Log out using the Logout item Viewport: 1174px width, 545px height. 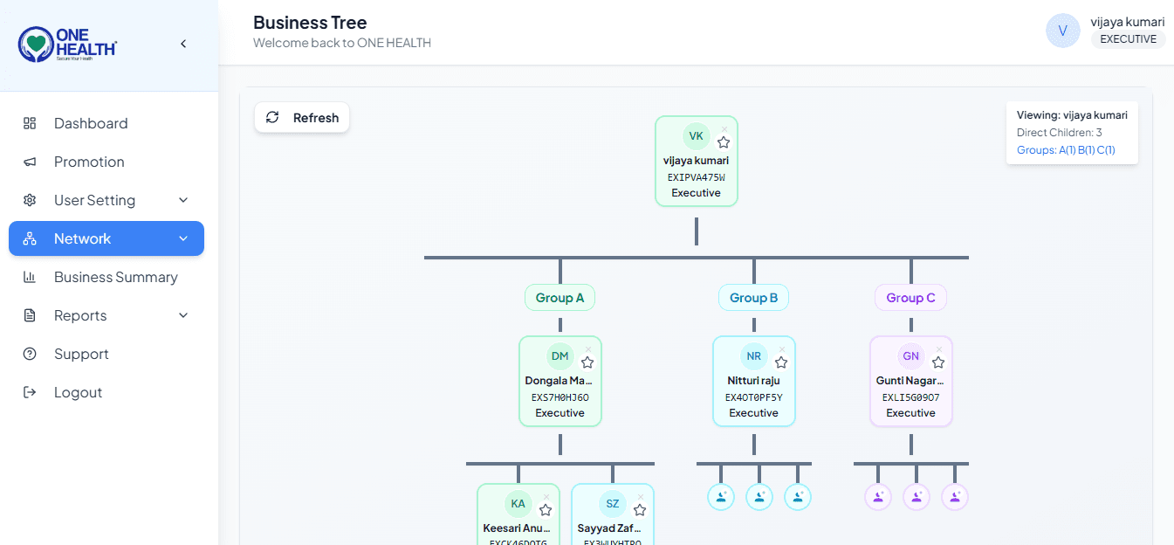(x=106, y=392)
